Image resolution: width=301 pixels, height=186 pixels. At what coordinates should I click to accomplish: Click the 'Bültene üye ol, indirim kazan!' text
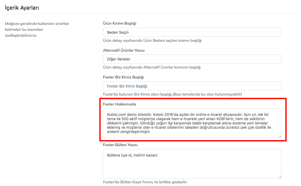click(132, 155)
